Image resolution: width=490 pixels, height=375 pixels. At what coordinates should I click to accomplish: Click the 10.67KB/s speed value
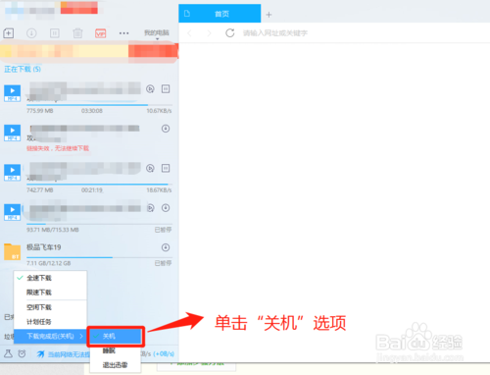[x=159, y=111]
